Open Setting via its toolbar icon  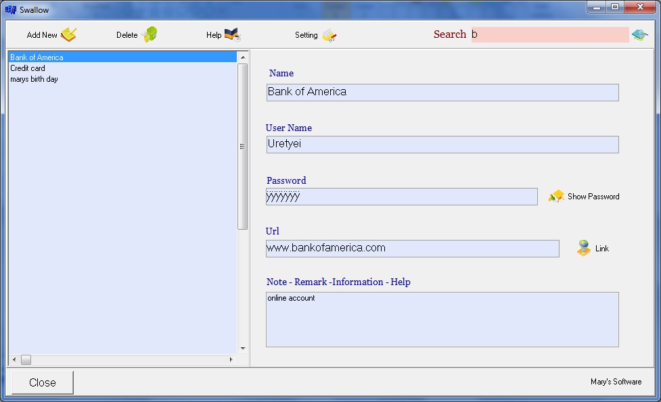click(x=329, y=35)
